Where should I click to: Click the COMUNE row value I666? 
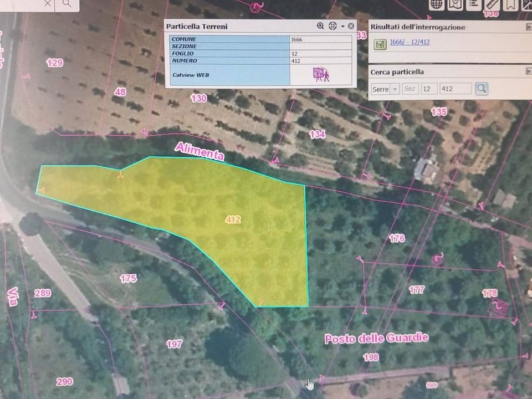point(321,39)
